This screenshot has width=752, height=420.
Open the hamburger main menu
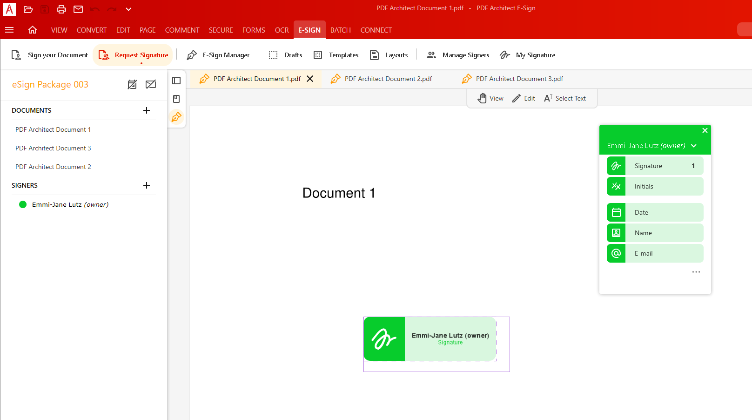(x=9, y=30)
